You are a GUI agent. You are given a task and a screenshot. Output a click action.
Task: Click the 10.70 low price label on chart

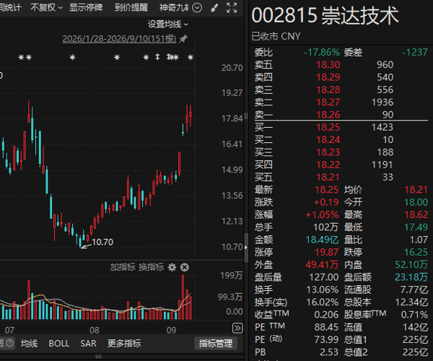pos(102,242)
